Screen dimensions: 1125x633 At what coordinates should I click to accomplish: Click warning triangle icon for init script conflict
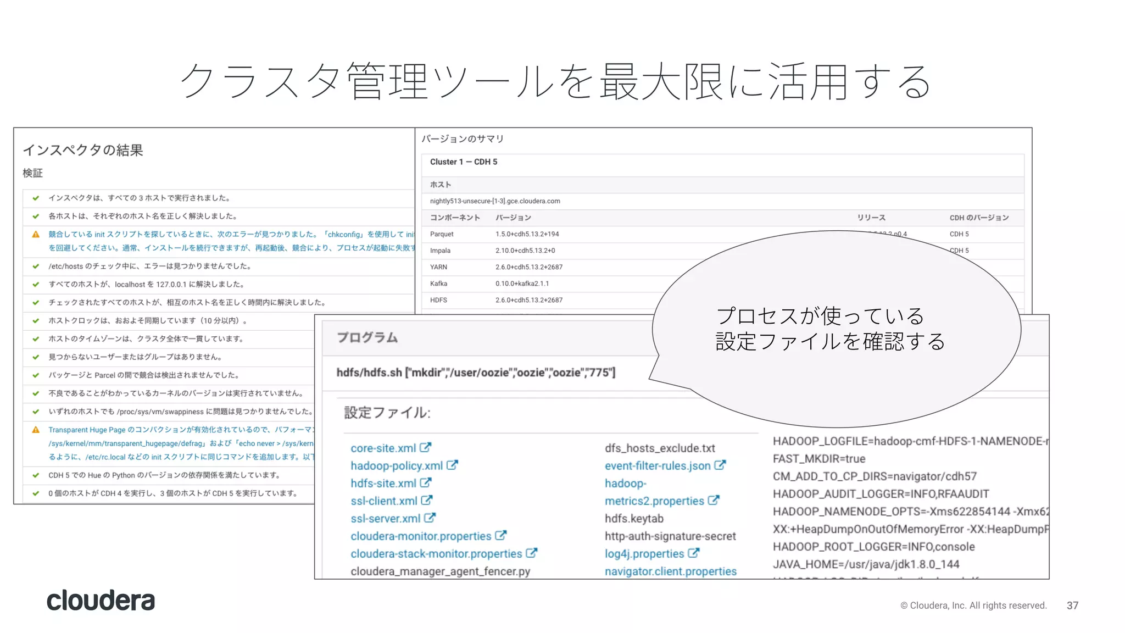pos(36,235)
